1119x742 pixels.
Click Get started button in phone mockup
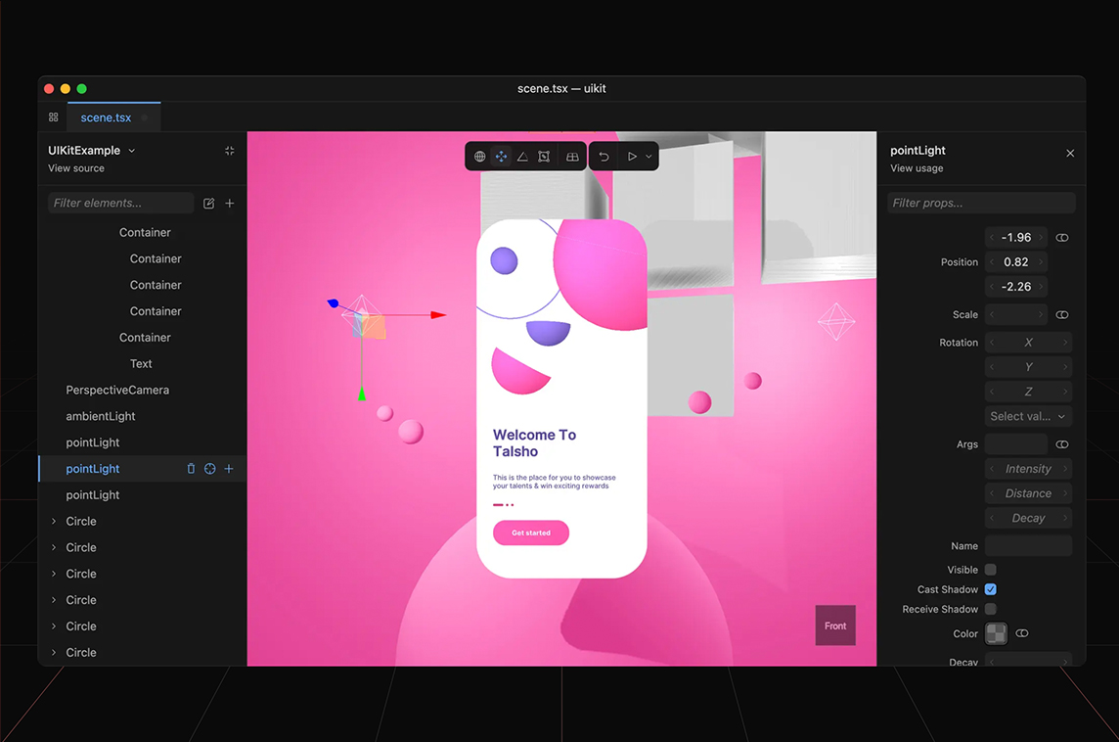pyautogui.click(x=531, y=533)
